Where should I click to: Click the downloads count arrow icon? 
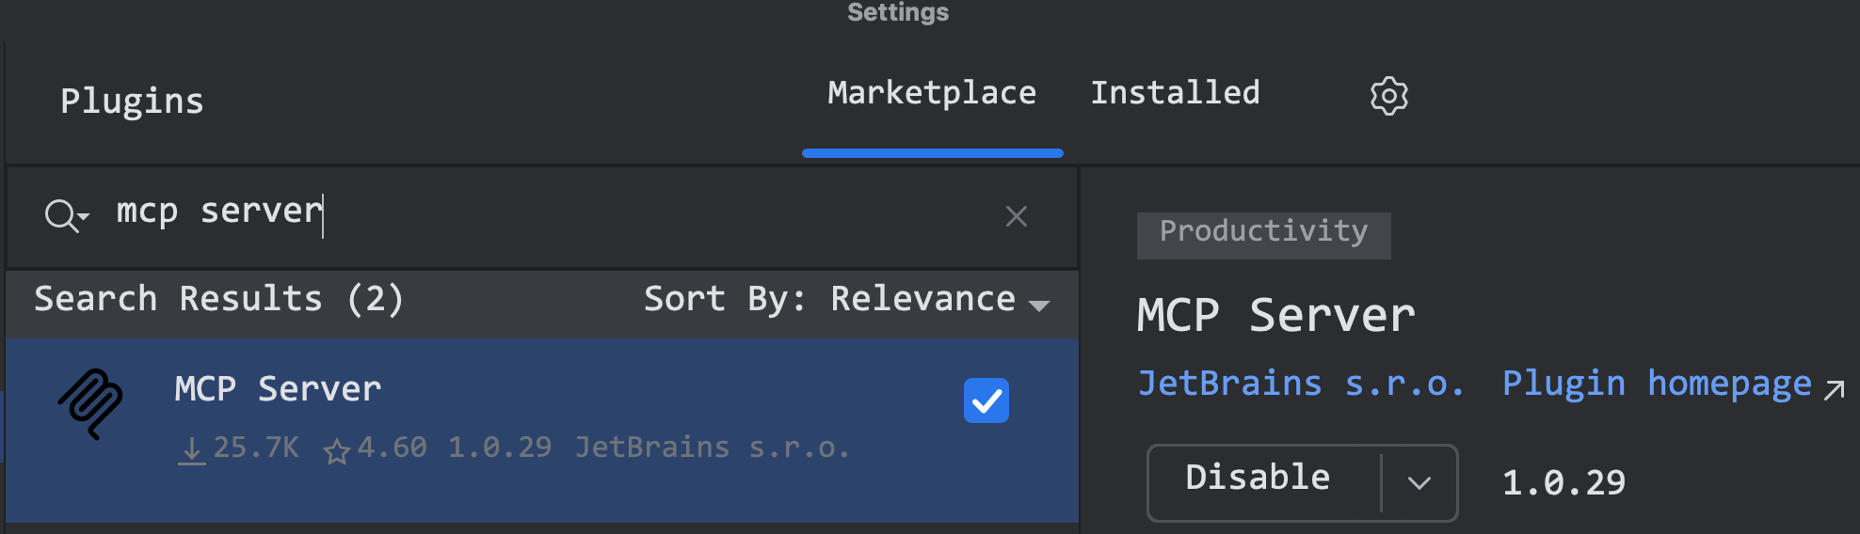pyautogui.click(x=192, y=450)
